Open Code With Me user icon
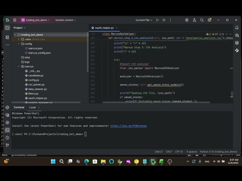This screenshot has height=181, width=242. point(194,20)
